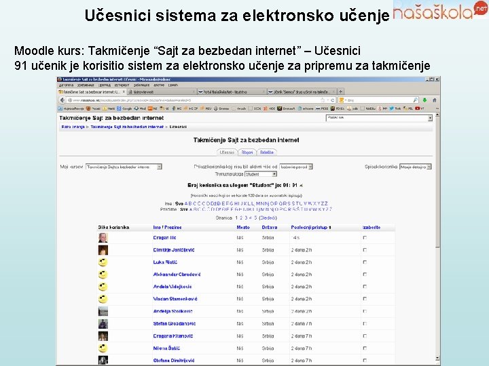Screen dimensions: 489x366
Task: Sort by Država column header
Action: (x=270, y=228)
